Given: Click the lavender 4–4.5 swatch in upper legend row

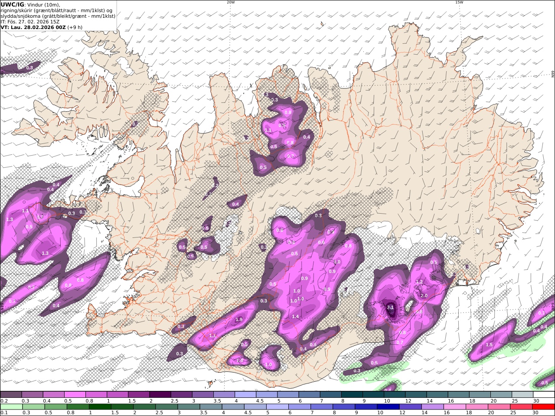Looking at the screenshot, I should tap(245, 395).
